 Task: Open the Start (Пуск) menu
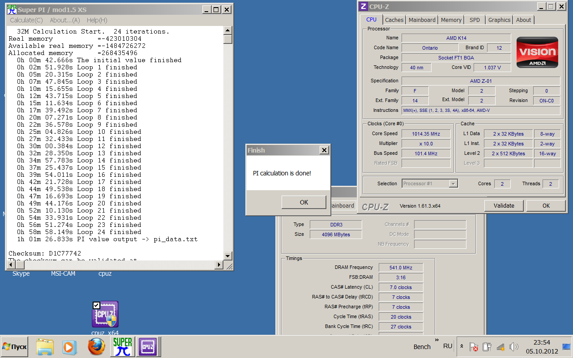pos(14,347)
